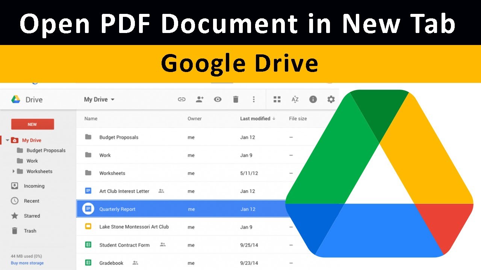Click the Get link icon in toolbar
Screen dimensions: 481x270
point(182,99)
